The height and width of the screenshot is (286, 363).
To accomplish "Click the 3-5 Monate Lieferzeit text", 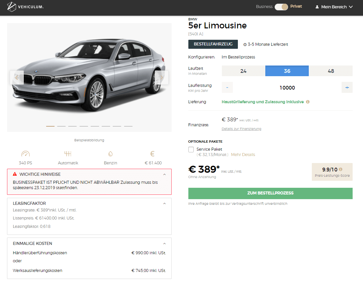I will 268,44.
